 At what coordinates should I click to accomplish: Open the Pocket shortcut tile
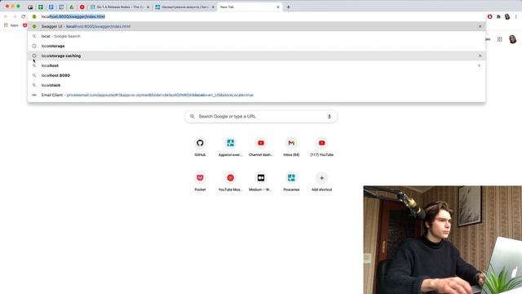coord(200,181)
